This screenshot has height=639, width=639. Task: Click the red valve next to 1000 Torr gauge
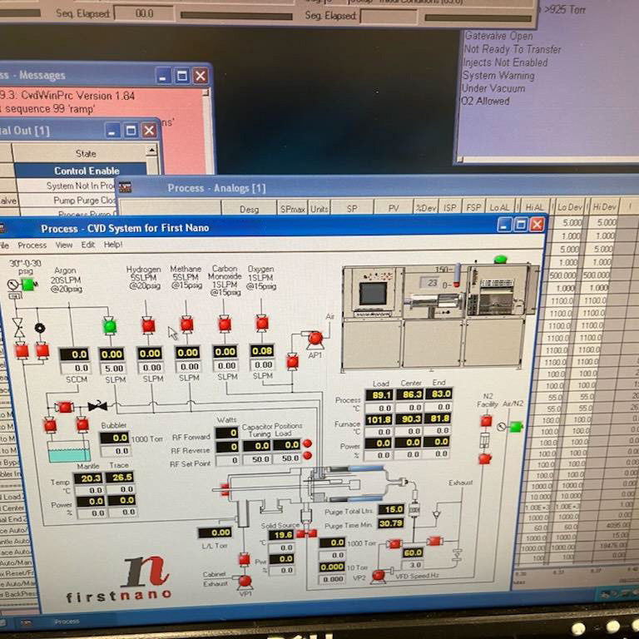click(394, 543)
